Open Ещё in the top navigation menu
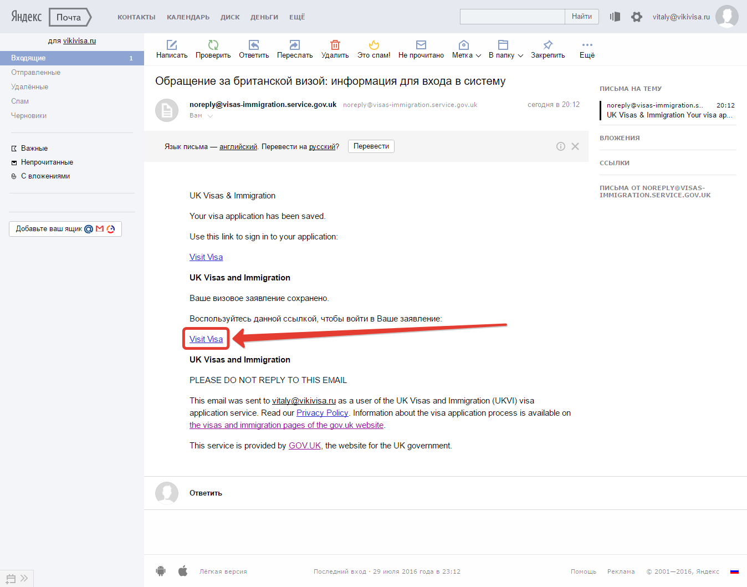The width and height of the screenshot is (747, 587). tap(297, 17)
